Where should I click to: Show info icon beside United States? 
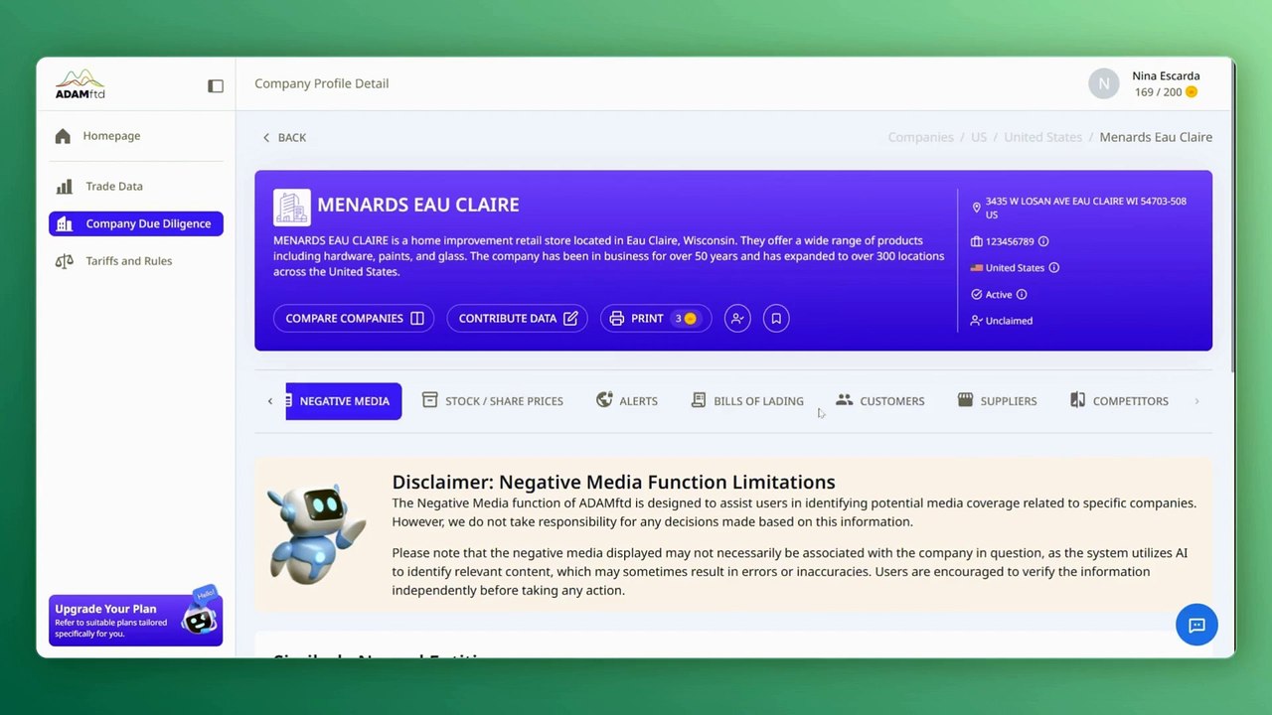coord(1054,267)
